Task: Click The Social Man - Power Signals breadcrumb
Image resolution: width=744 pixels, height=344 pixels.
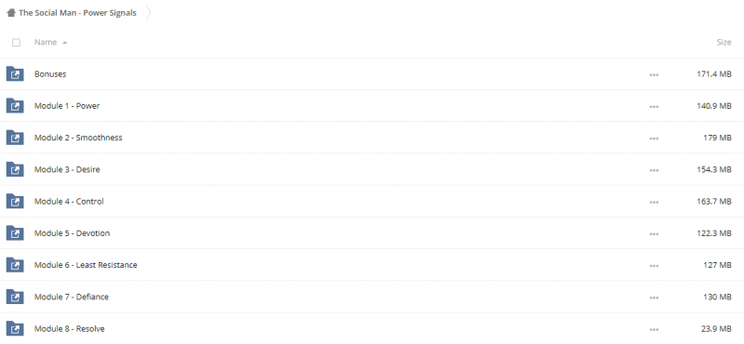Action: (77, 13)
